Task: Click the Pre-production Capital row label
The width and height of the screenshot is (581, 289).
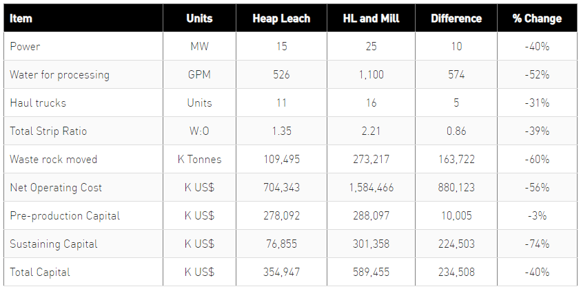Action: tap(65, 215)
